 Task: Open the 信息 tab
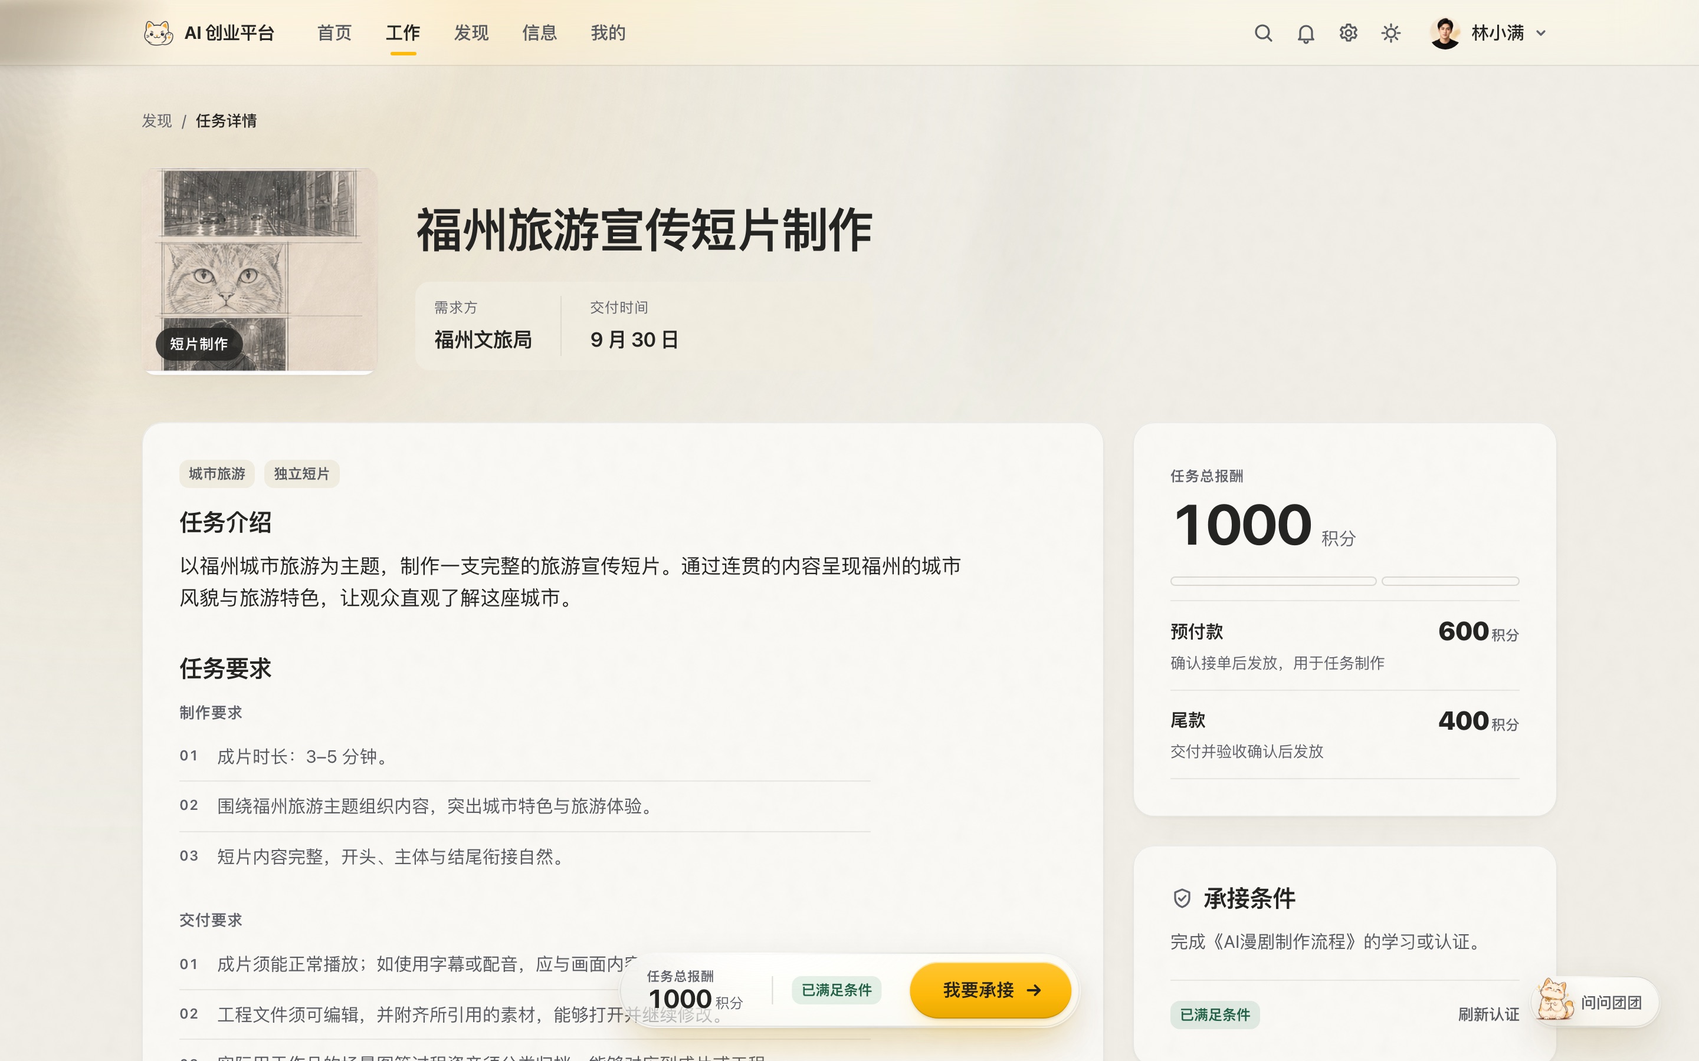coord(539,33)
